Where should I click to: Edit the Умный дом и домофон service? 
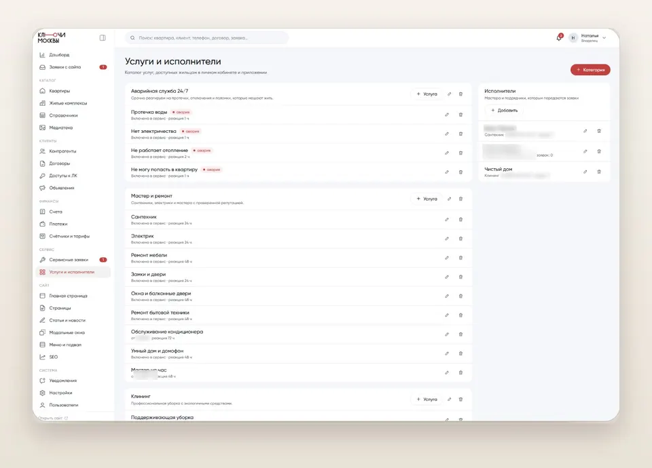point(447,353)
